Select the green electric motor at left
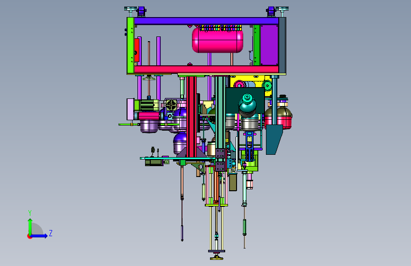 coord(147,105)
